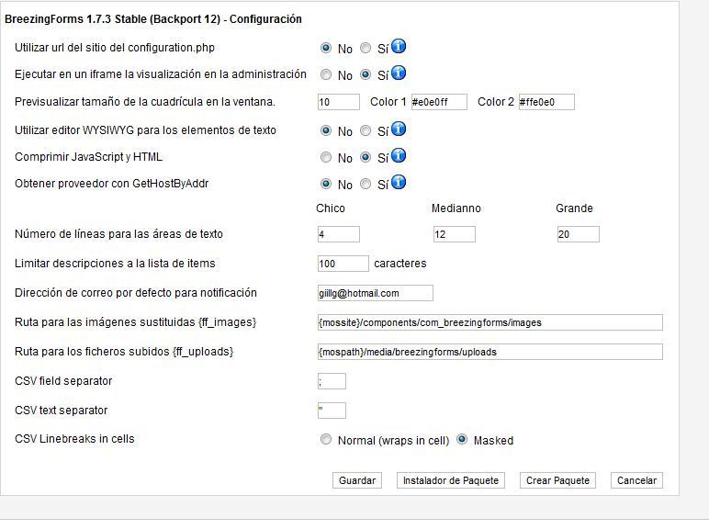Screen dimensions: 709x529
Task: Edit the Color 1 field #e0e0ff
Action: (439, 102)
